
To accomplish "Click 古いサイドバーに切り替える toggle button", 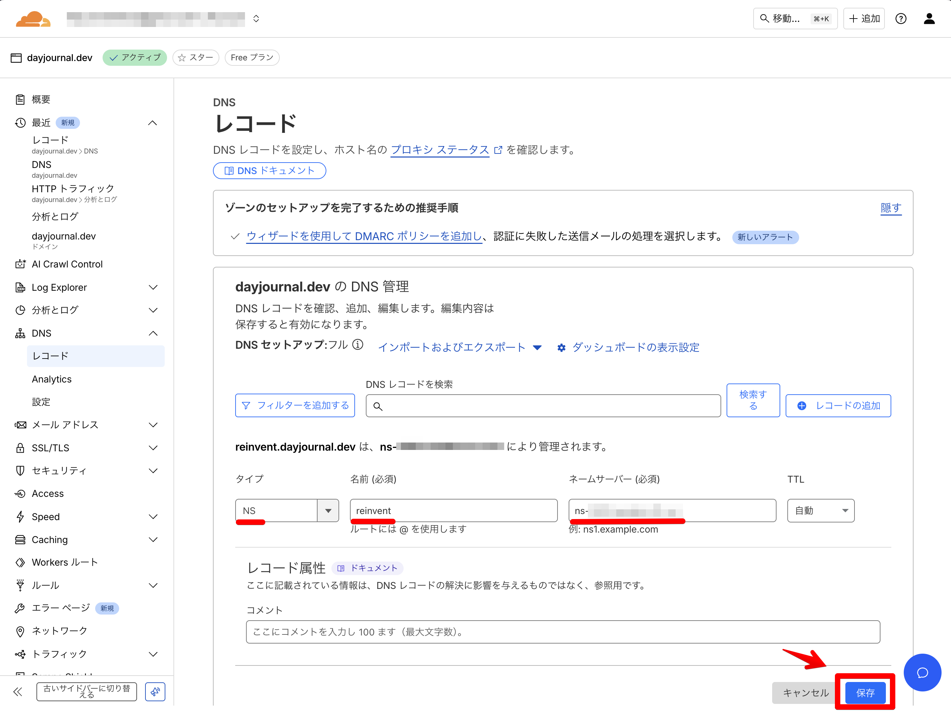I will (86, 691).
